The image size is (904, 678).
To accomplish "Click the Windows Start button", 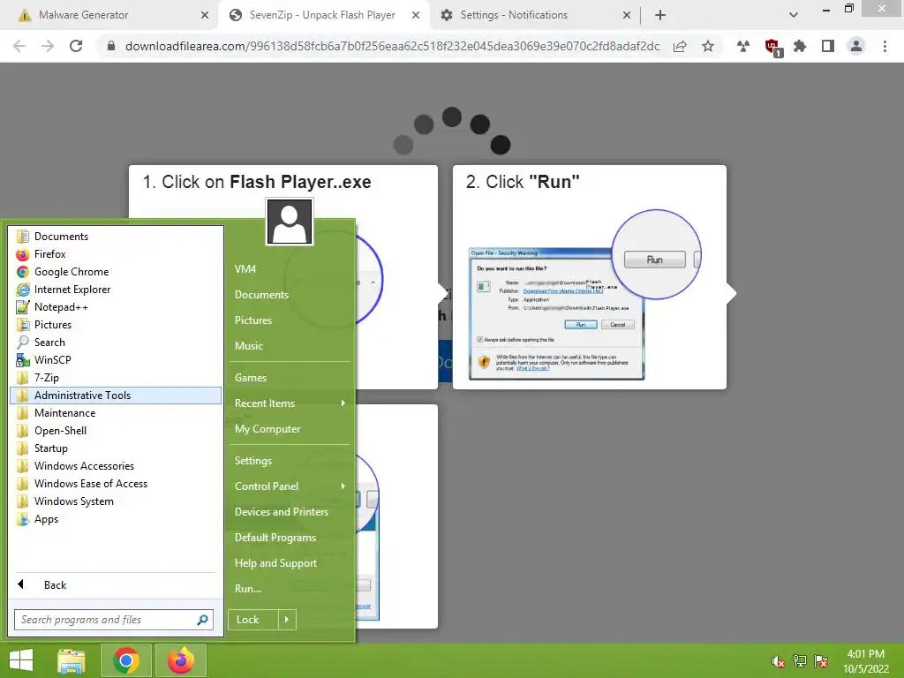I will coord(21,660).
